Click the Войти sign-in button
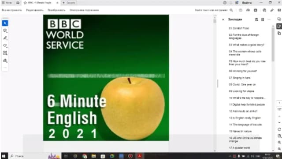Image resolution: width=282 pixels, height=159 pixels. click(x=247, y=3)
